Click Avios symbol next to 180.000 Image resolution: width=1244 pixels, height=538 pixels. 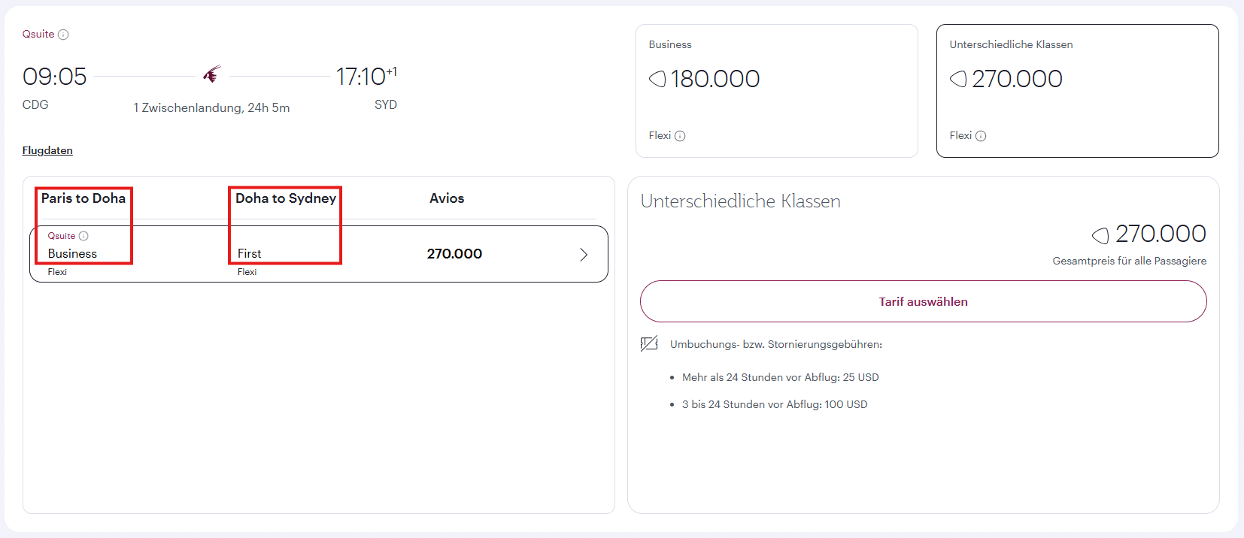[657, 79]
